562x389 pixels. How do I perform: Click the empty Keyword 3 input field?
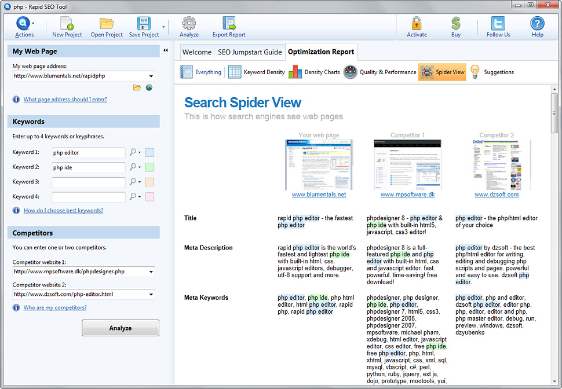89,182
